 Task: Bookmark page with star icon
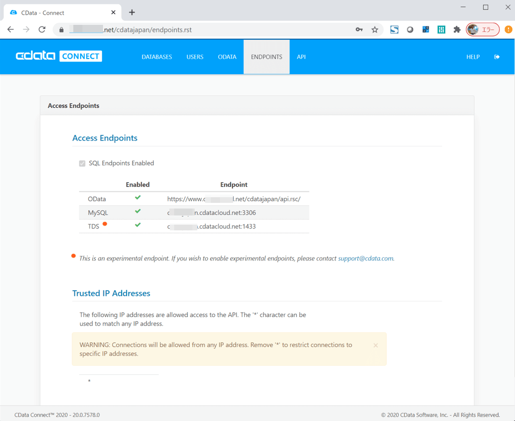coord(375,30)
